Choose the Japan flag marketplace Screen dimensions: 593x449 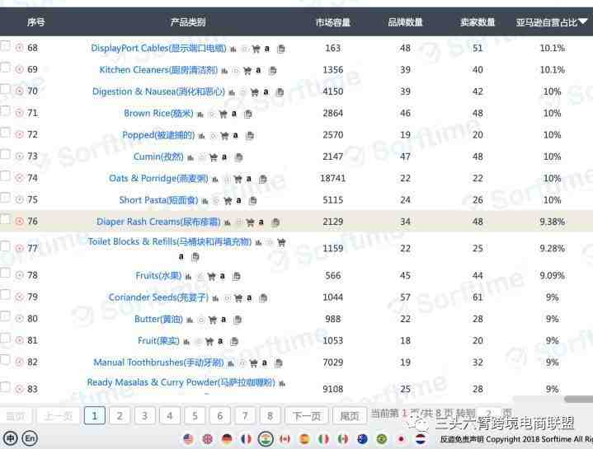(x=401, y=439)
